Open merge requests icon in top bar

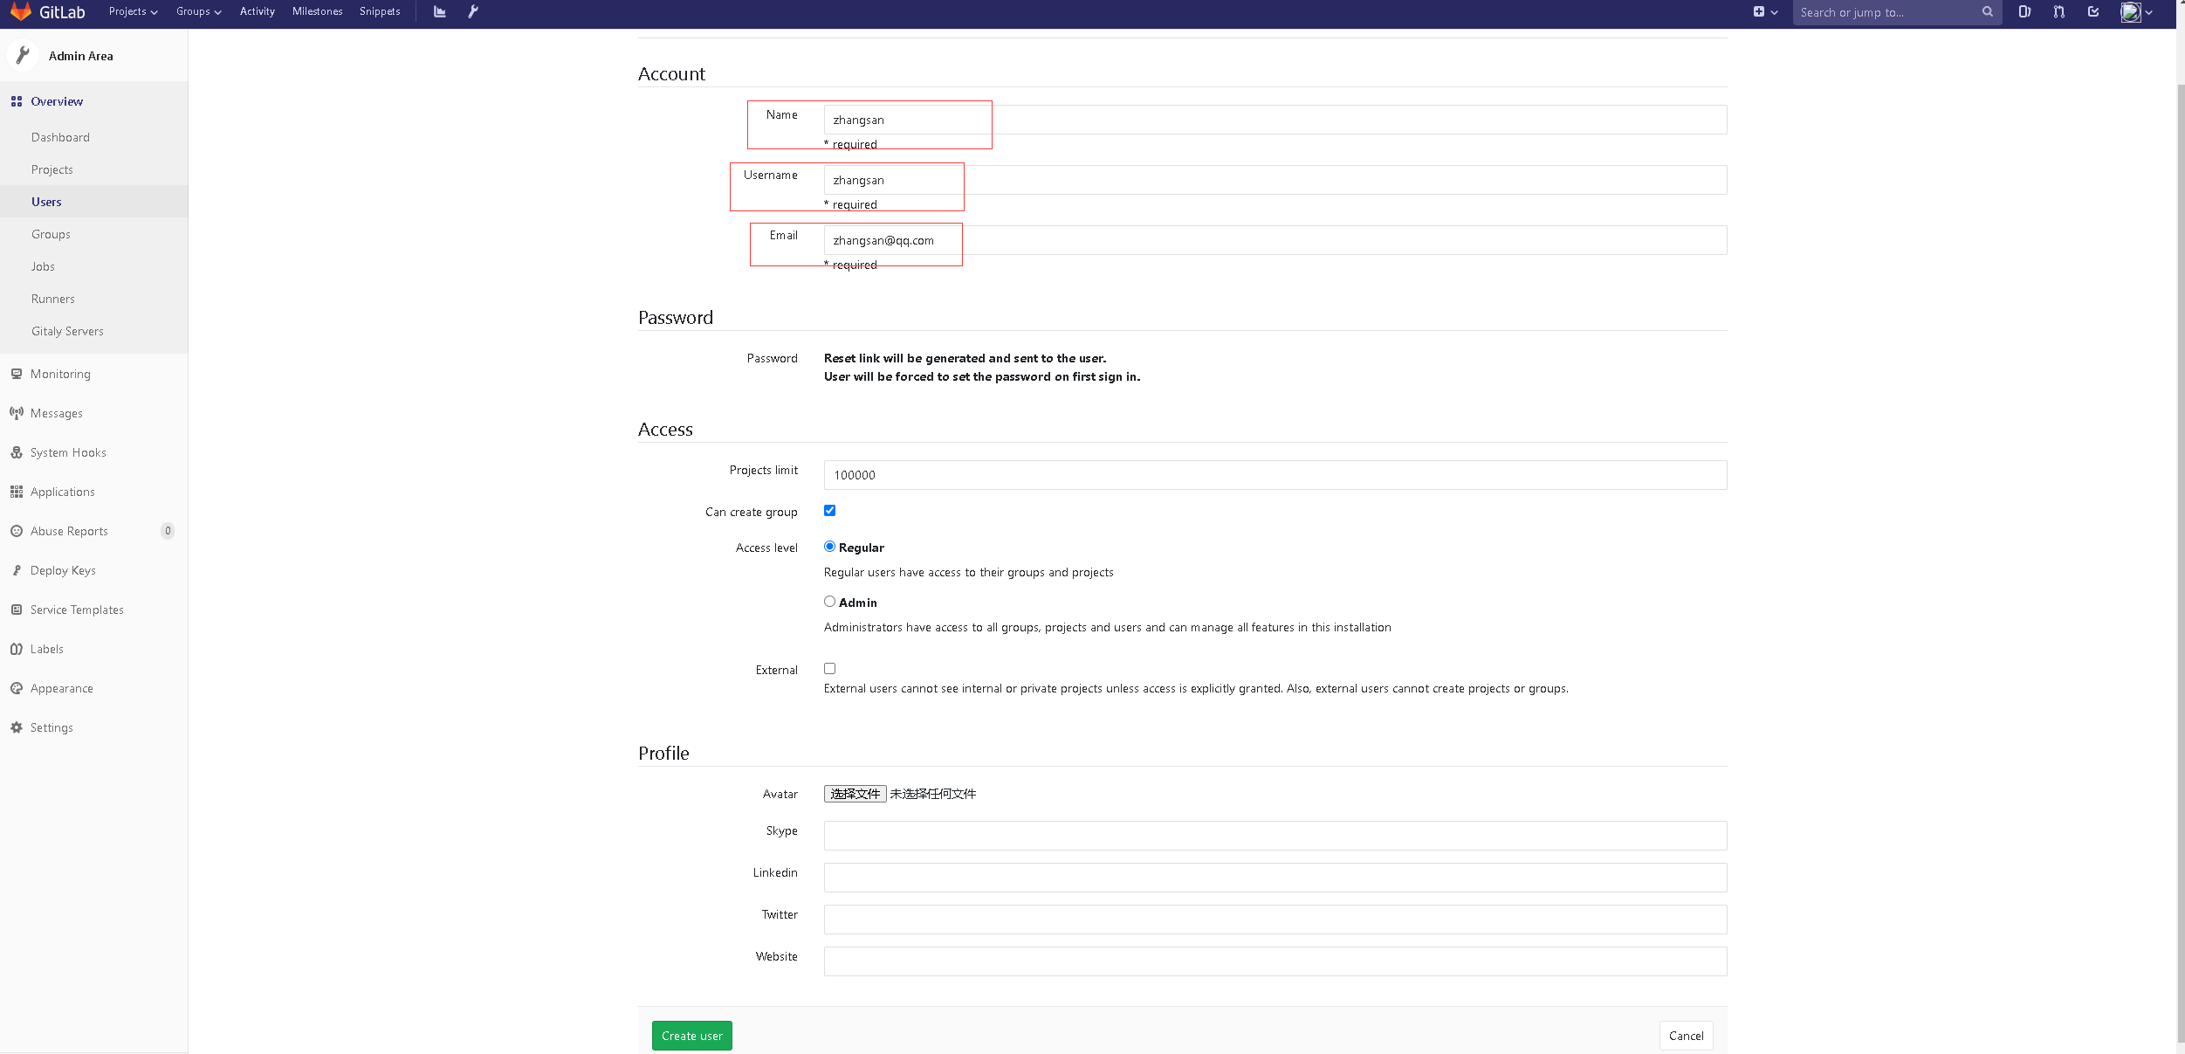coord(2059,11)
